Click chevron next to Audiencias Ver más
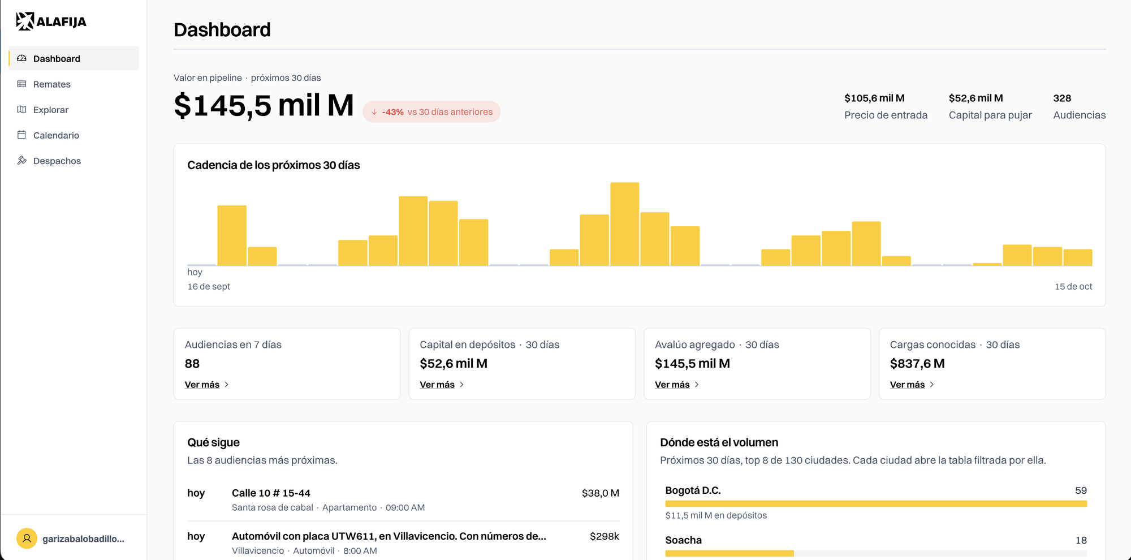 tap(226, 385)
